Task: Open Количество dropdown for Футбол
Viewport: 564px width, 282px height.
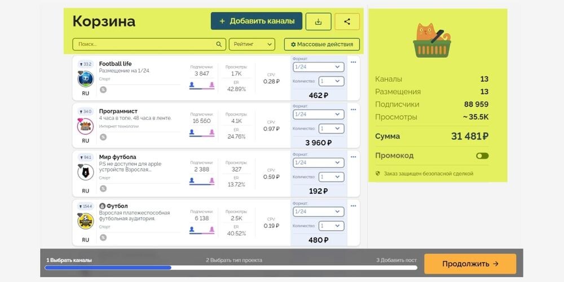Action: [331, 226]
